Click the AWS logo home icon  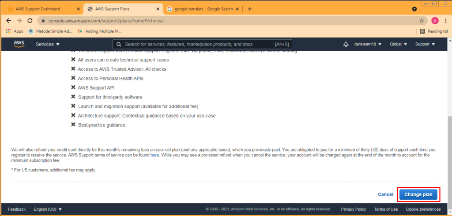coord(19,44)
